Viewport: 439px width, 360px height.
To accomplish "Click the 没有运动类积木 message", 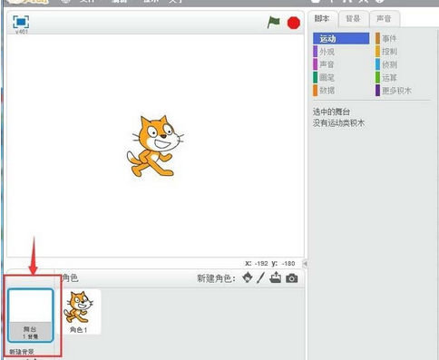I will [x=338, y=122].
